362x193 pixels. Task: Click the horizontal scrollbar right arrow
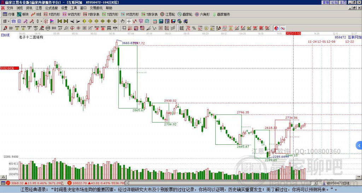coord(315,183)
